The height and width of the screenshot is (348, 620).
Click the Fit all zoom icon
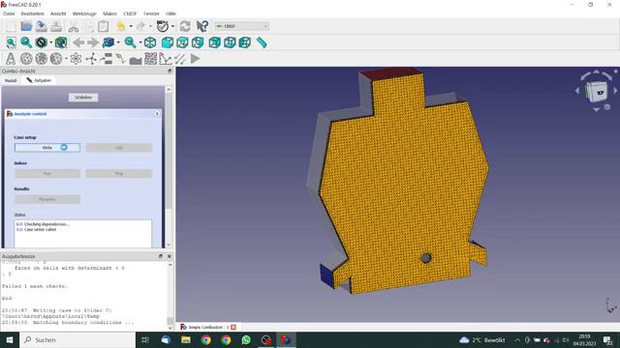click(x=11, y=43)
